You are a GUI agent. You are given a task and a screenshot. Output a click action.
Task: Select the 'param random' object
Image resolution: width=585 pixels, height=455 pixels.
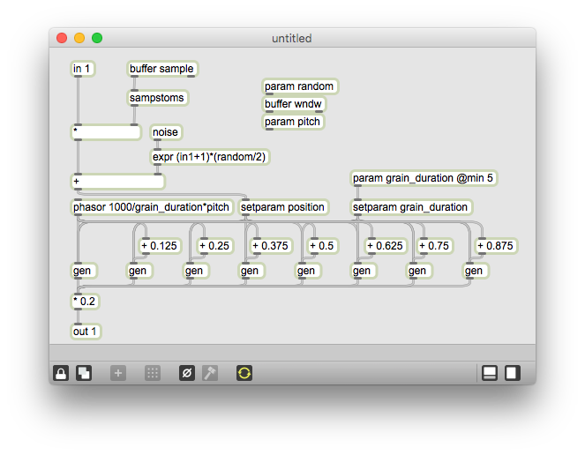coord(300,86)
